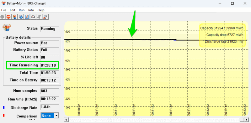Click the BatteryMon strongman battery logo
The height and width of the screenshot is (123, 251).
(6, 27)
